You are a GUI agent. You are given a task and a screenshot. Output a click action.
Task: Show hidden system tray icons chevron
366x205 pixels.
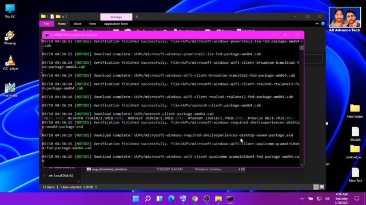click(302, 199)
